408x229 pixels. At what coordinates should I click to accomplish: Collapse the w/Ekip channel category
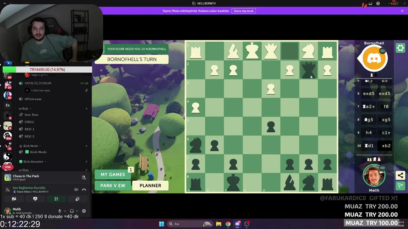[x=25, y=170]
